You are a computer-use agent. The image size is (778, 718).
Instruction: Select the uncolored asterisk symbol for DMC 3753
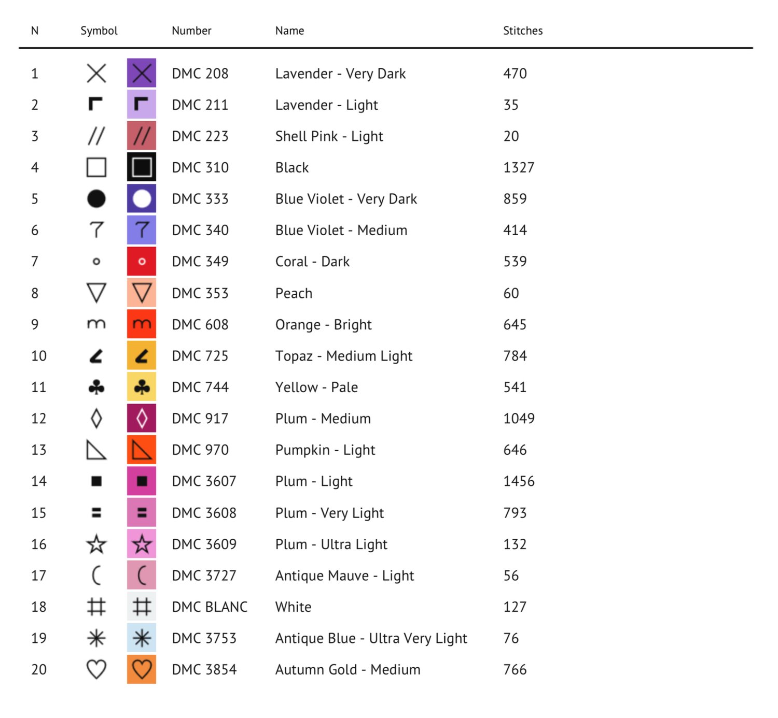(x=96, y=638)
